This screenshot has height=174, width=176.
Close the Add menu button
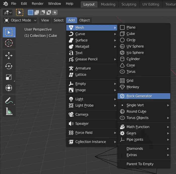(72, 20)
